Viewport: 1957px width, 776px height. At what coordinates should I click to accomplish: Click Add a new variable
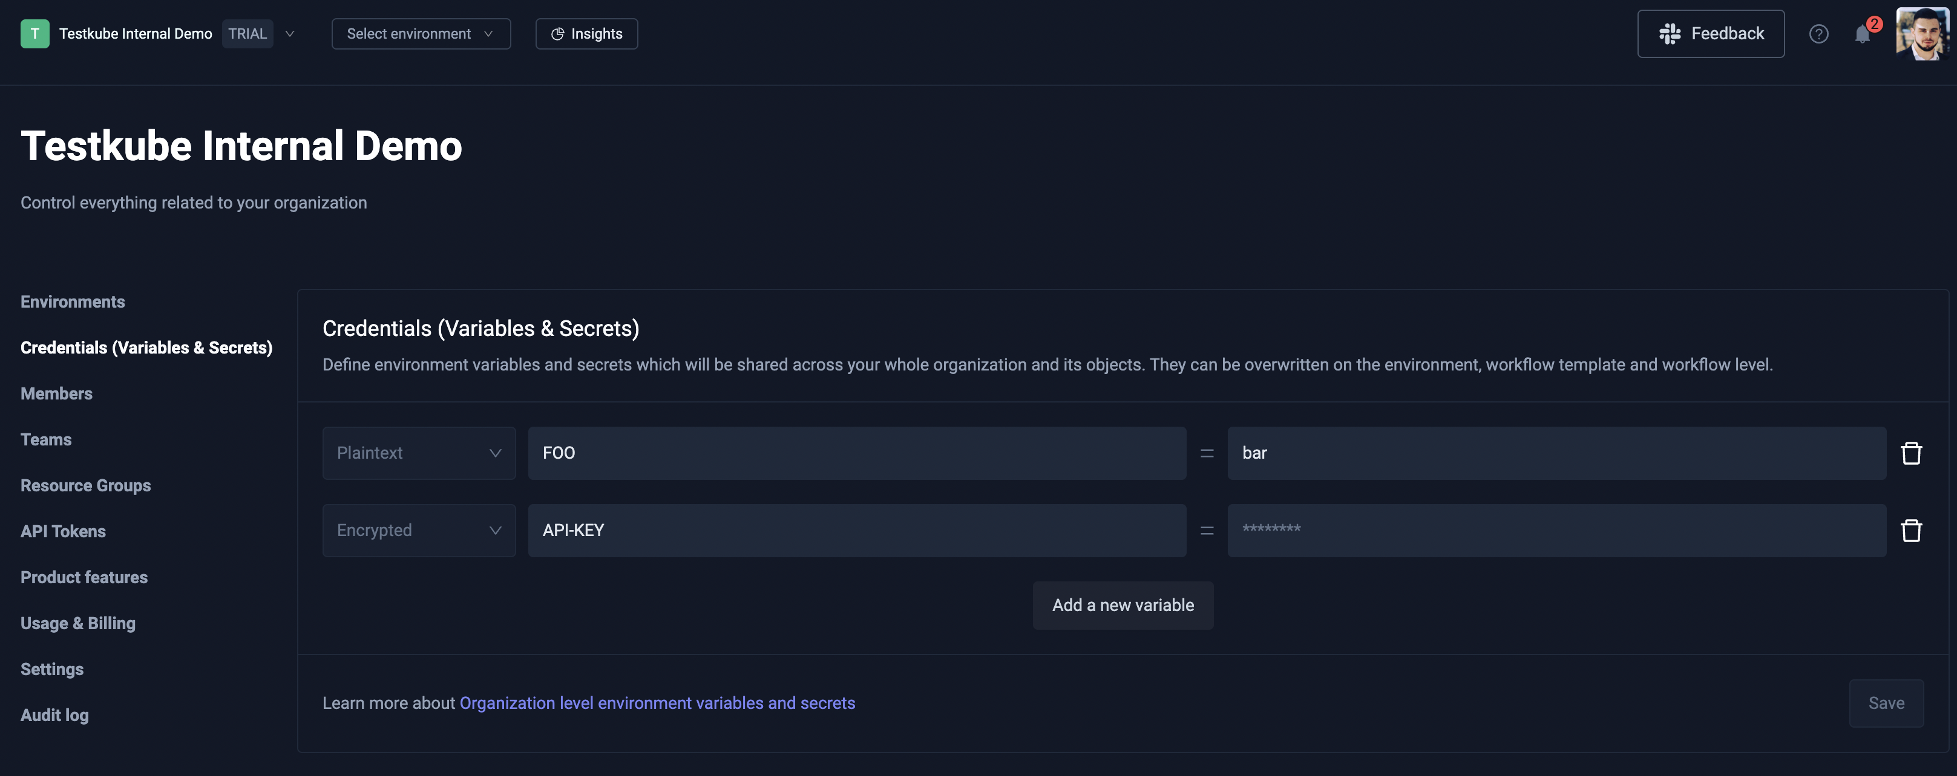click(1122, 606)
